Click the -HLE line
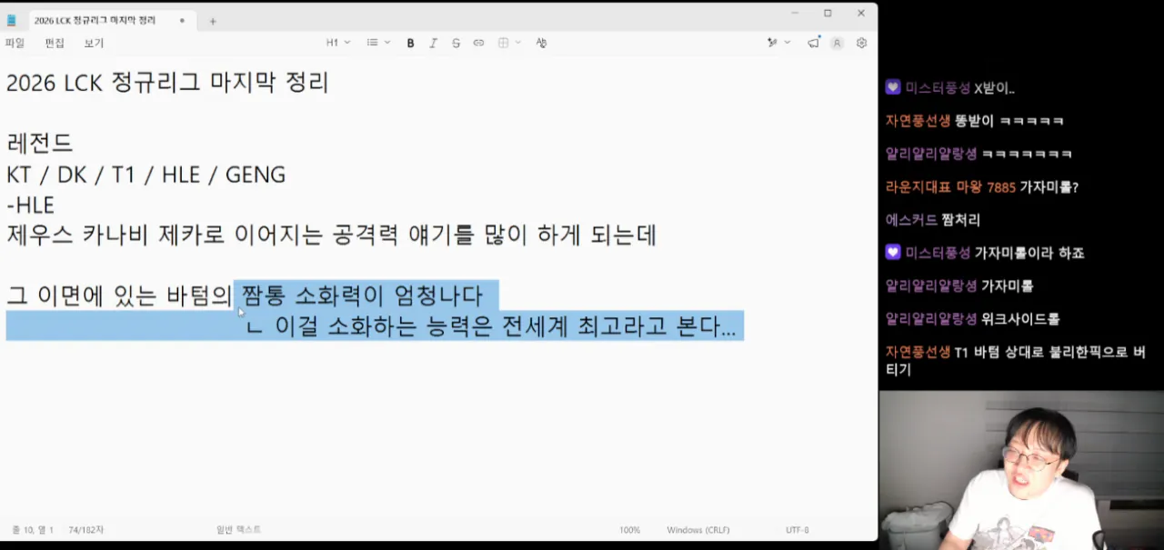This screenshot has width=1164, height=550. (x=30, y=205)
